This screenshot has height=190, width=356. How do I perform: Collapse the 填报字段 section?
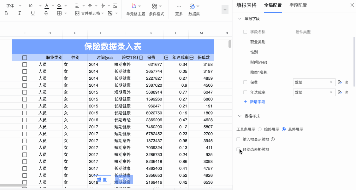click(x=240, y=19)
